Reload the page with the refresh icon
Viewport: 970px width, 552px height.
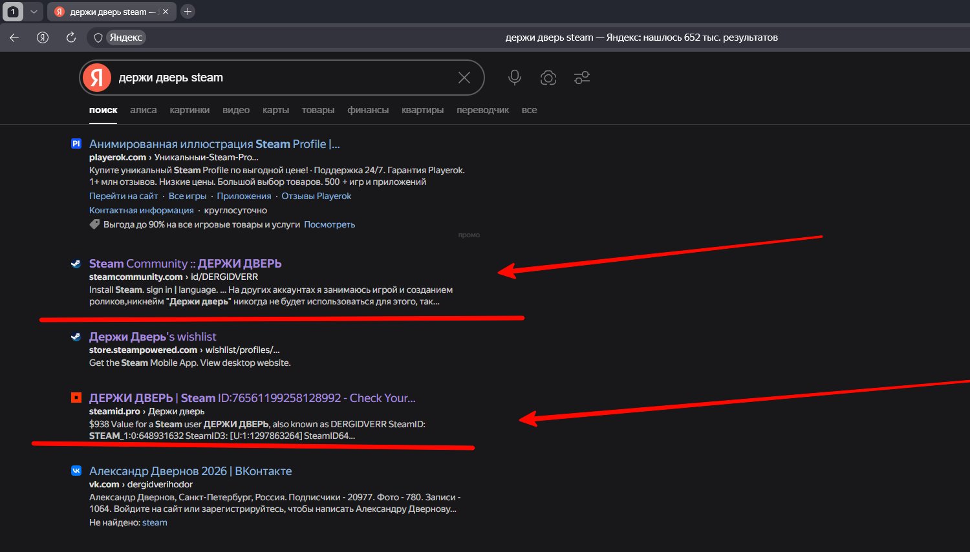(71, 37)
